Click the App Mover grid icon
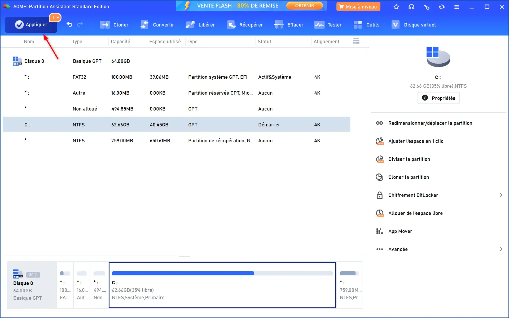The image size is (509, 318). [x=379, y=231]
